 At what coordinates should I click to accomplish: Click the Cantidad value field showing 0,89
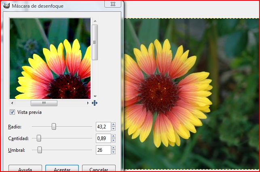pos(104,138)
